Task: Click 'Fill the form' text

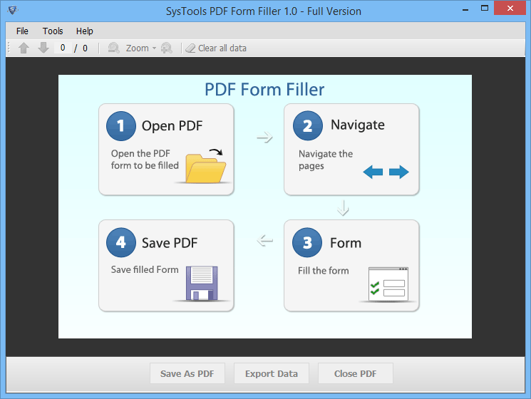Action: point(324,271)
